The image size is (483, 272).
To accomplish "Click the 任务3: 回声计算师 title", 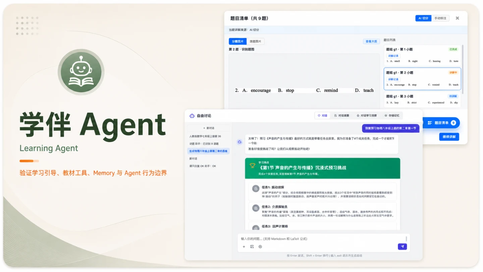I will click(x=274, y=226).
